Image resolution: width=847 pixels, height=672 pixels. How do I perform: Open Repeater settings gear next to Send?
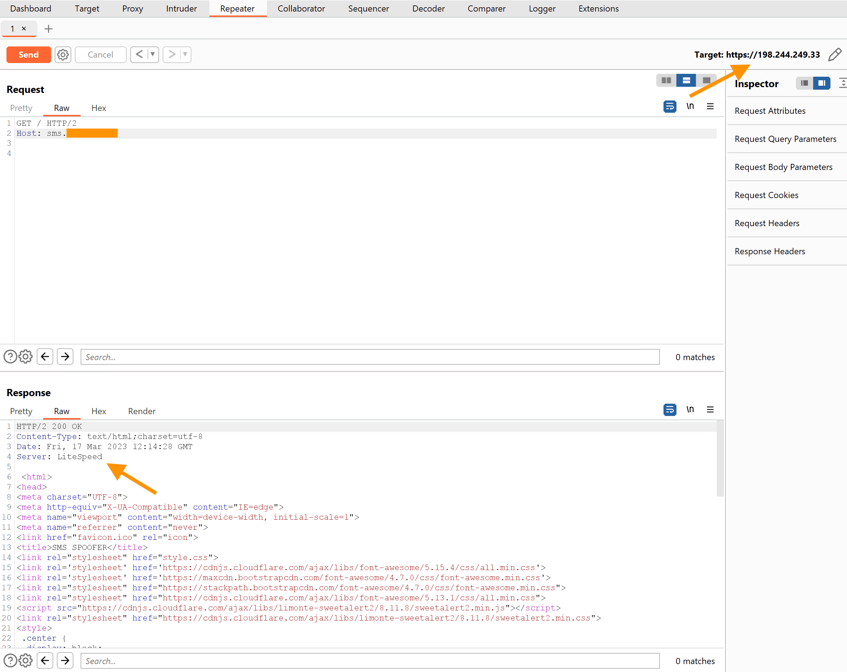point(63,55)
